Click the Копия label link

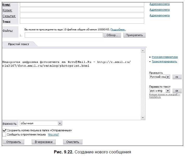pos(7,10)
